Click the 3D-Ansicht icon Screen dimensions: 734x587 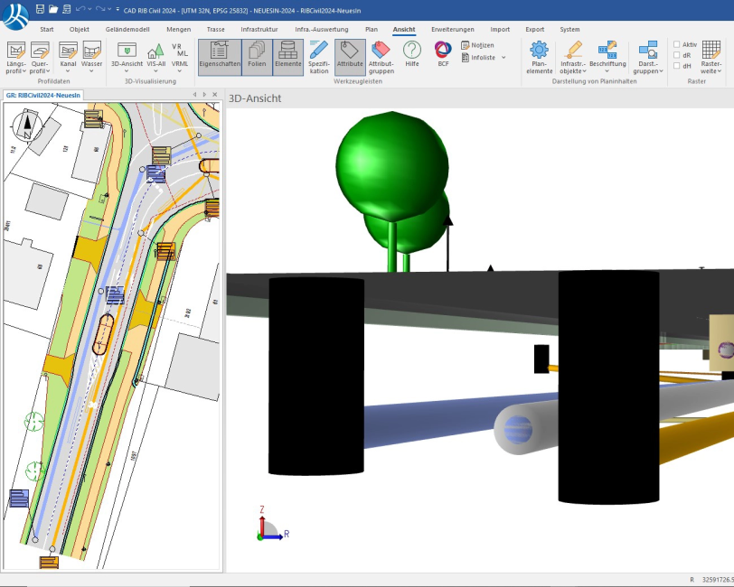pos(127,51)
